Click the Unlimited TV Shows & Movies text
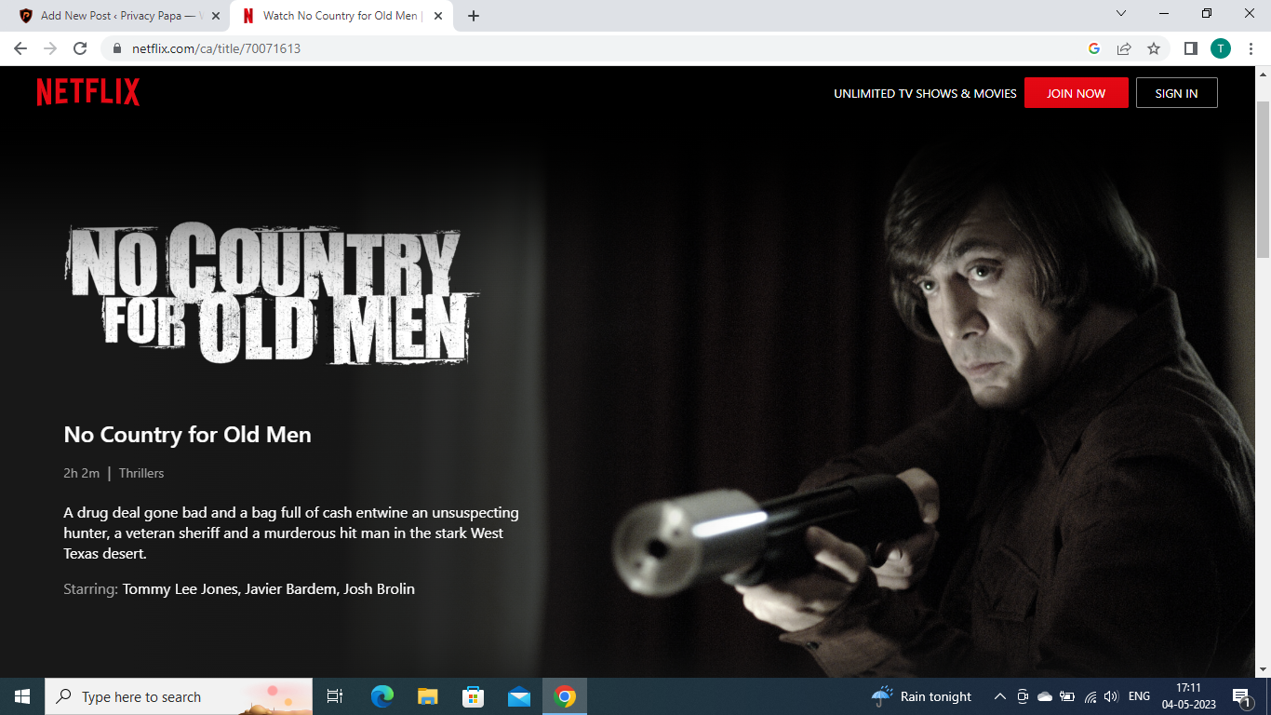This screenshot has height=715, width=1271. (x=925, y=93)
